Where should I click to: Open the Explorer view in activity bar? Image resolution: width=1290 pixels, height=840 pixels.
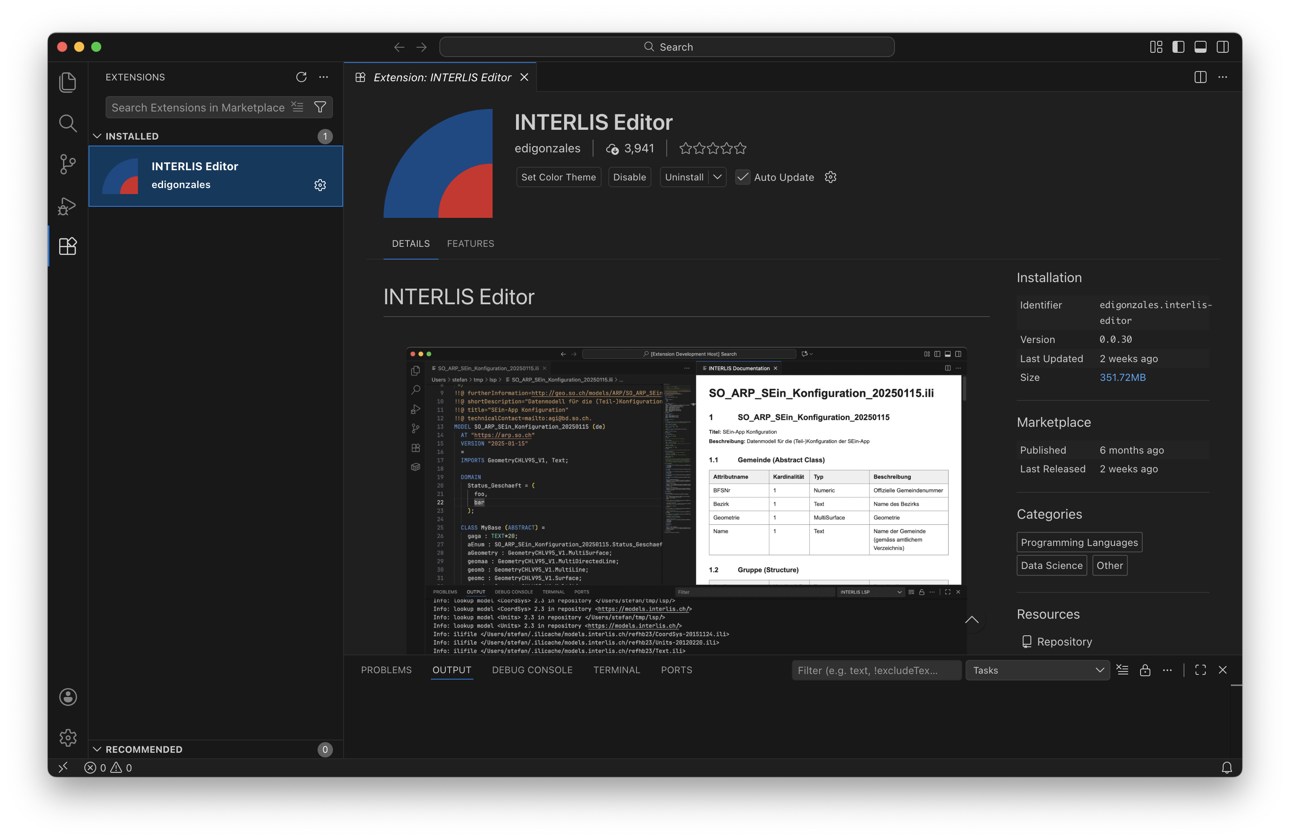pos(68,82)
